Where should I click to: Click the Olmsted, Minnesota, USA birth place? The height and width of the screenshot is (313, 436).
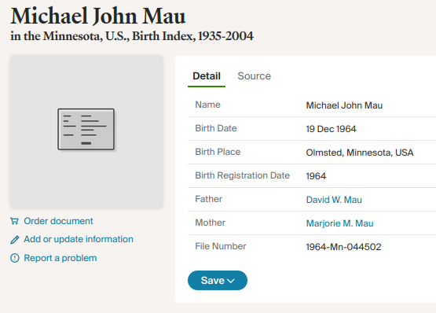[x=360, y=153]
